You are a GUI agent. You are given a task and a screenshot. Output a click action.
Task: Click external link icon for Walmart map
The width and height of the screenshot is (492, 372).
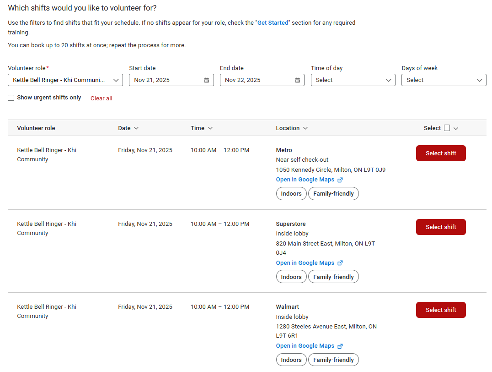click(340, 346)
